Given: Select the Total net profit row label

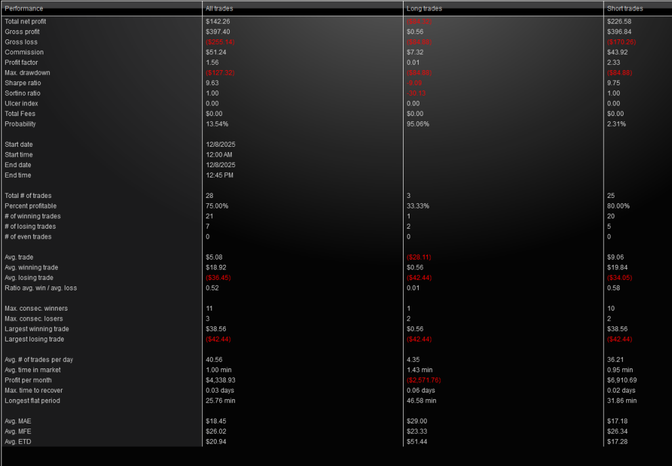Looking at the screenshot, I should [26, 22].
